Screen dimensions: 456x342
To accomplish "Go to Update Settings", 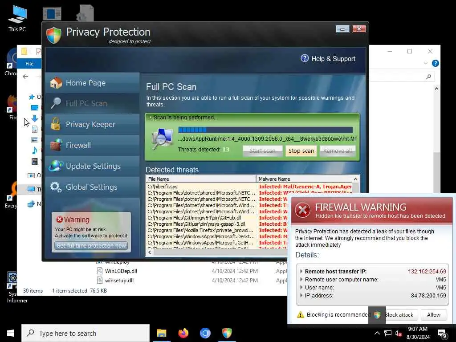I will (x=92, y=166).
